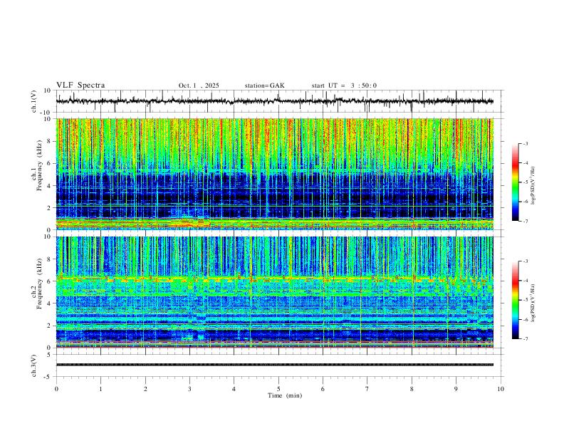Click the "4" tick on the Time axis
Viewport: 564px width, 436px height.
(x=234, y=389)
